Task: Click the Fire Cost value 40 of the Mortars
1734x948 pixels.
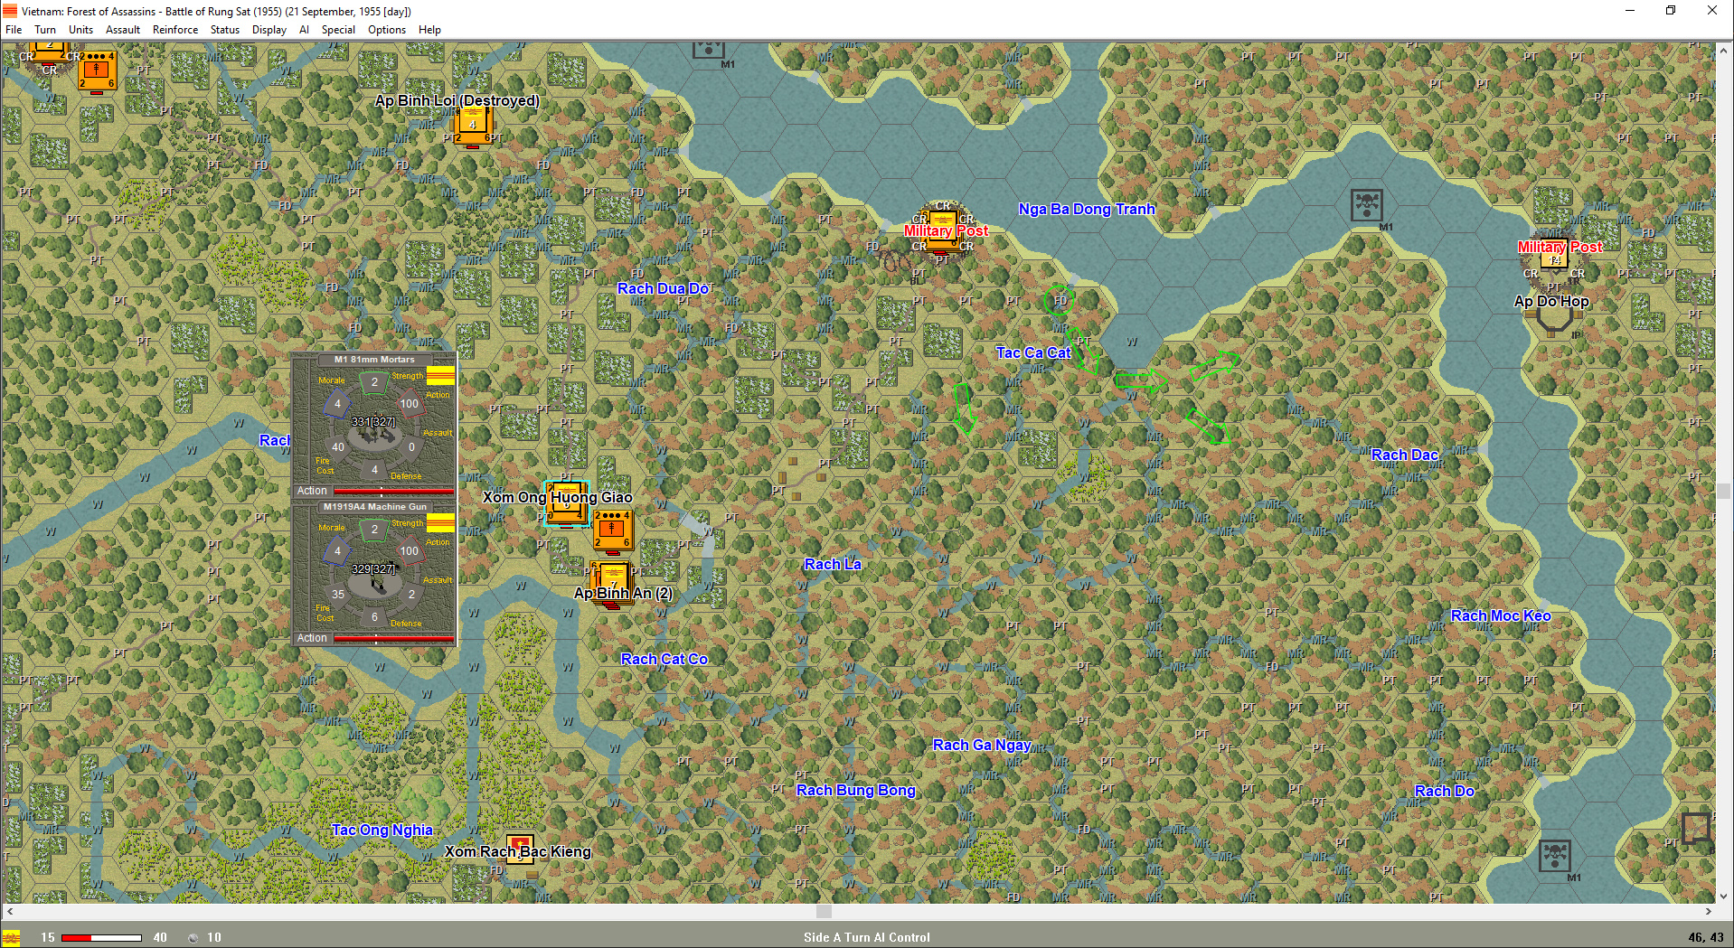Action: point(337,447)
